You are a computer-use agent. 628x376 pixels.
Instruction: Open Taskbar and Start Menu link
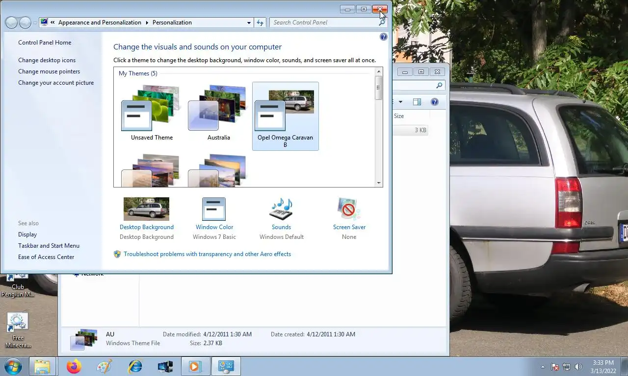click(49, 246)
